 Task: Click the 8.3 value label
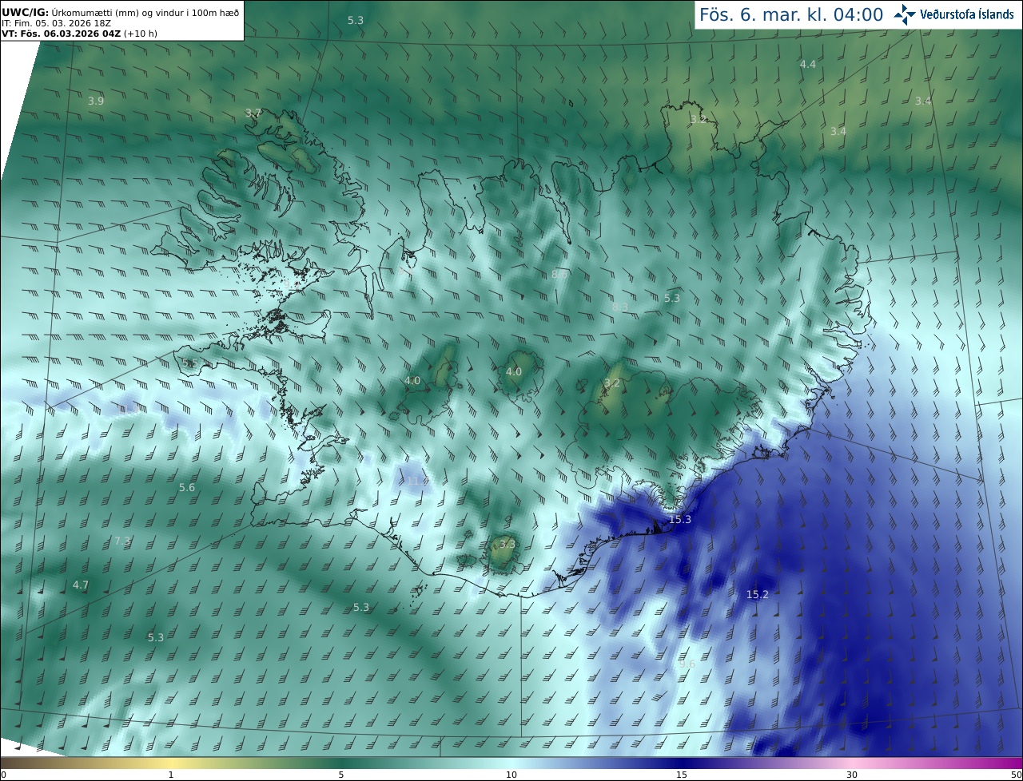click(620, 307)
